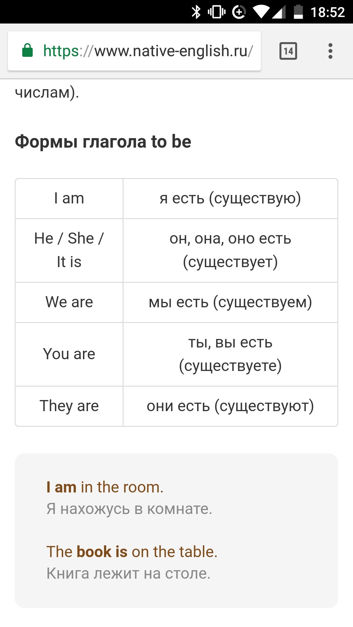Screen dimensions: 353x627
Task: Tap the vibrate mode status icon
Action: click(217, 12)
